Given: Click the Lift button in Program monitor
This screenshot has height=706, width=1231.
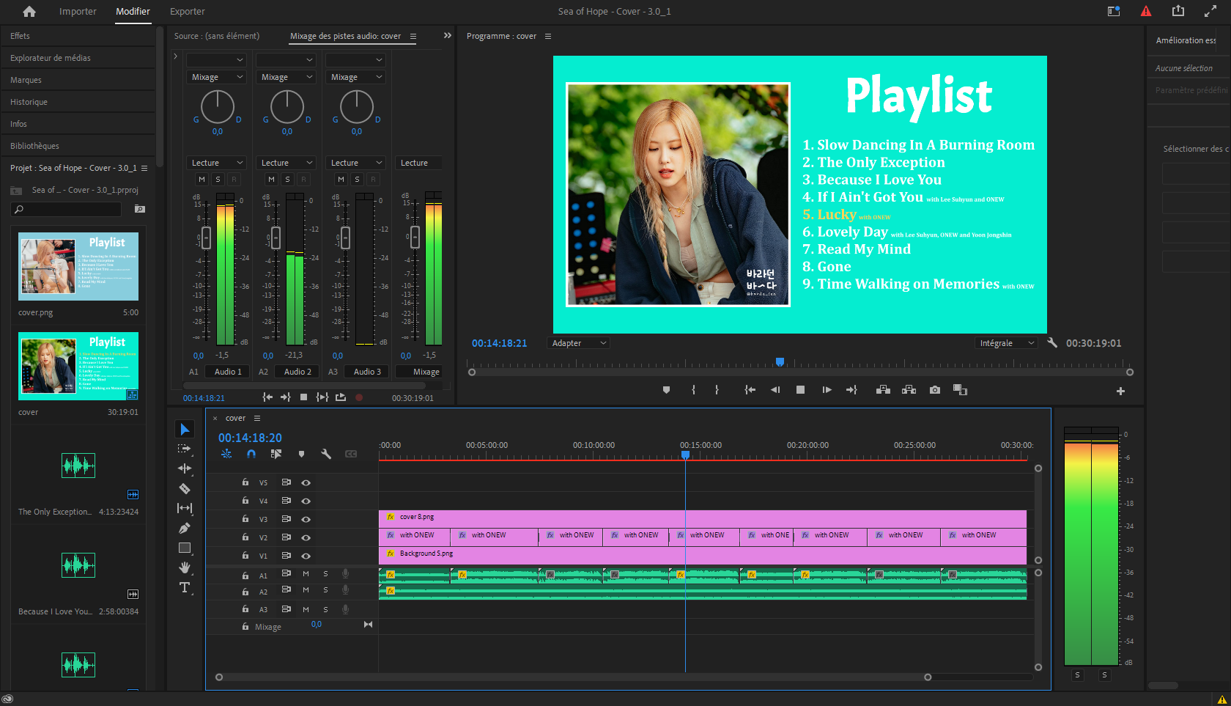Looking at the screenshot, I should pos(883,390).
